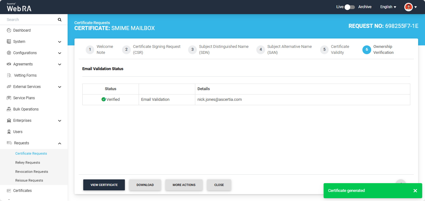The image size is (425, 201).
Task: Click into the sidebar Search field
Action: pyautogui.click(x=31, y=20)
